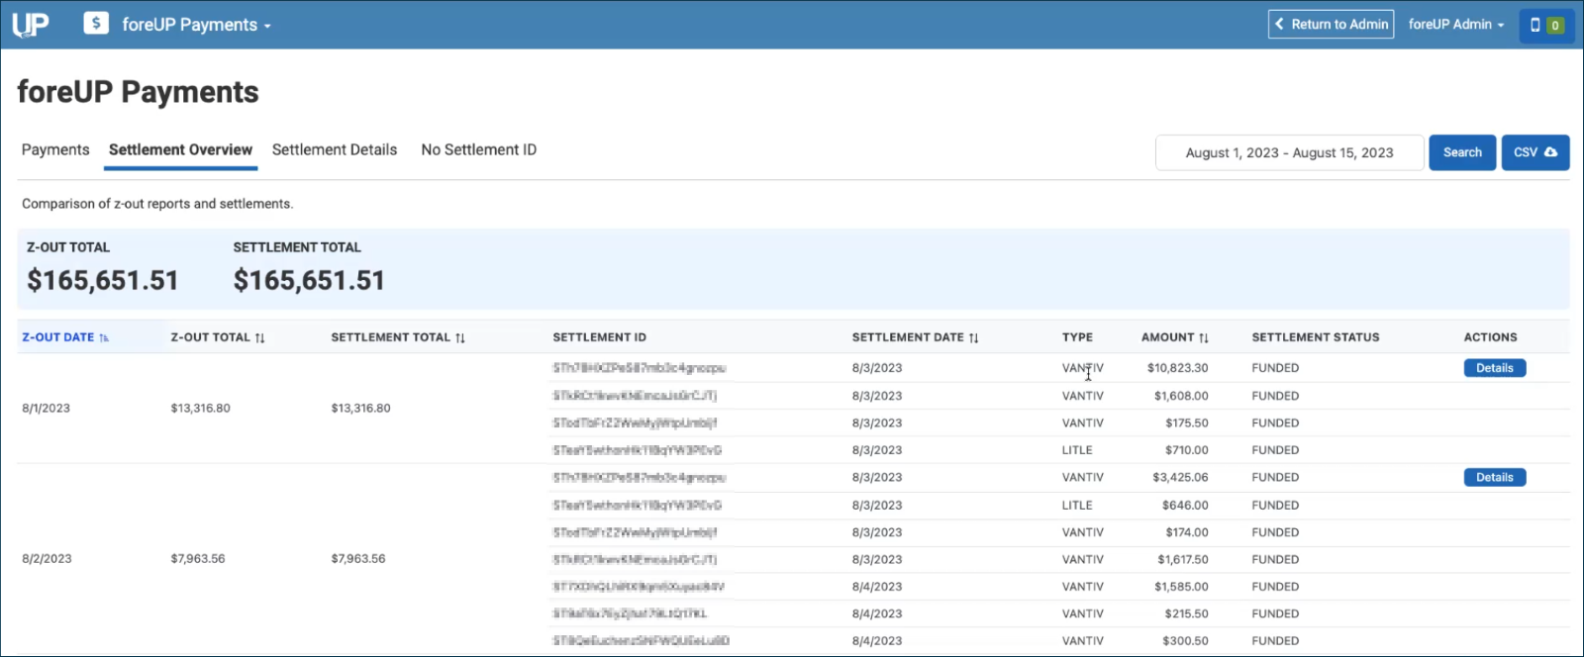
Task: Click the $7,963.56 settlement total value
Action: point(358,559)
